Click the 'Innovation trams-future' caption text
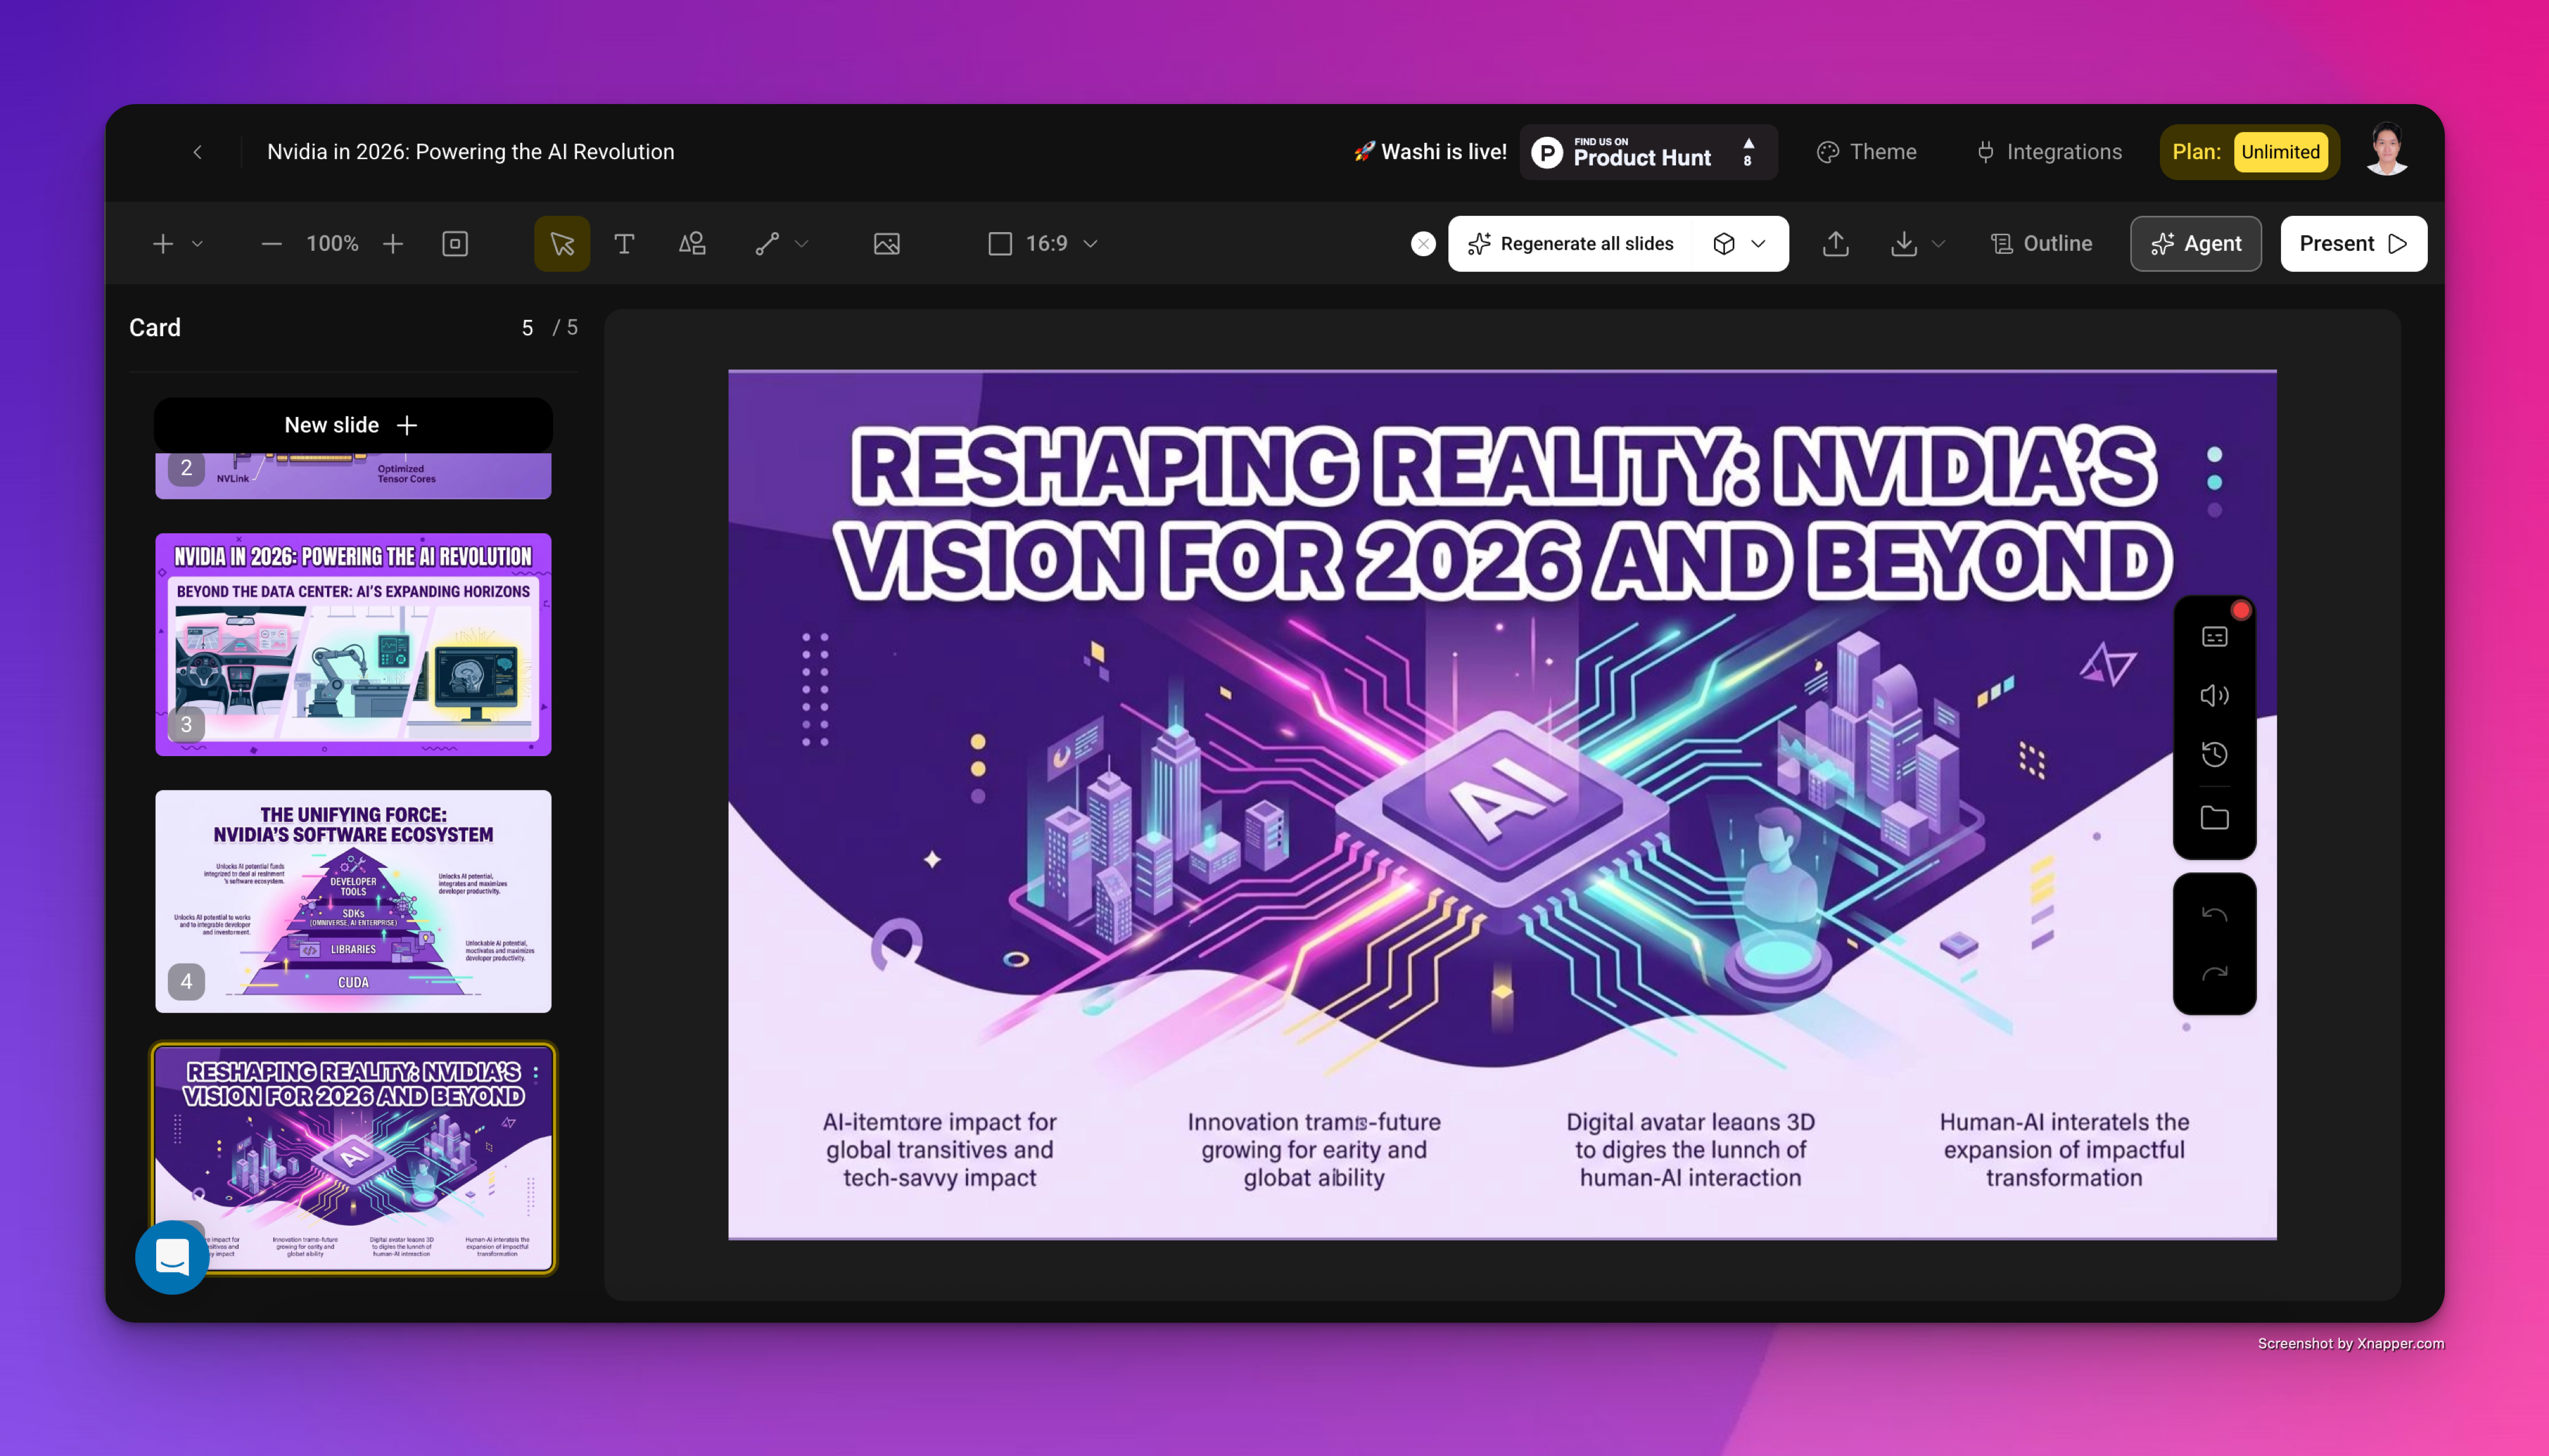 pyautogui.click(x=1314, y=1150)
